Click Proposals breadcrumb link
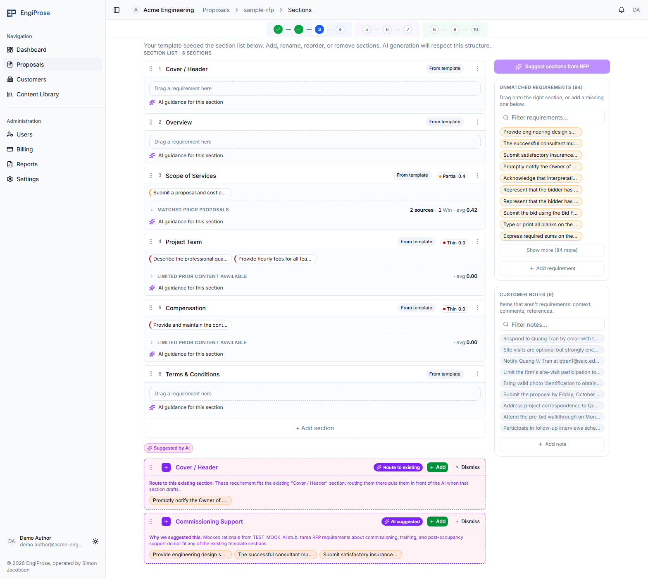Image resolution: width=648 pixels, height=579 pixels. (x=216, y=10)
